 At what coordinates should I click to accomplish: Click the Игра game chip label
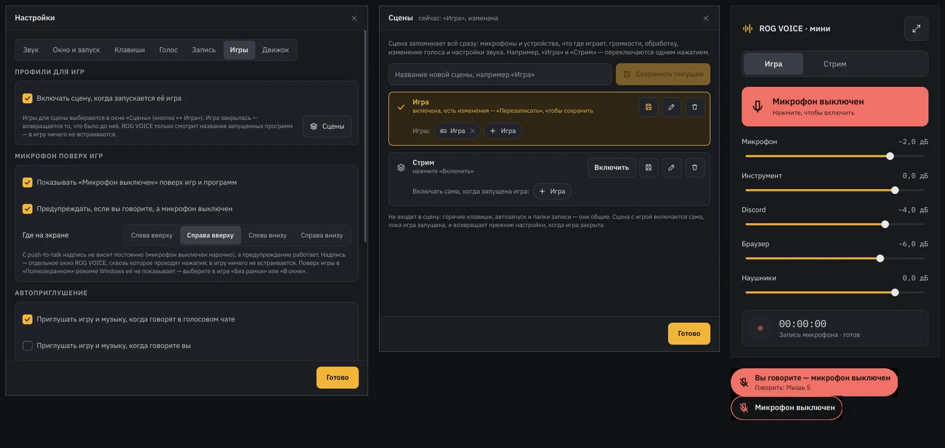(x=457, y=131)
